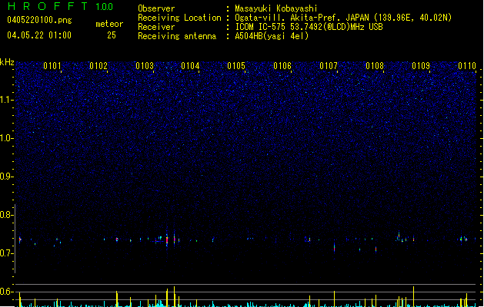Click time marker 0101
Screen dimensions: 484x307
tap(52, 65)
